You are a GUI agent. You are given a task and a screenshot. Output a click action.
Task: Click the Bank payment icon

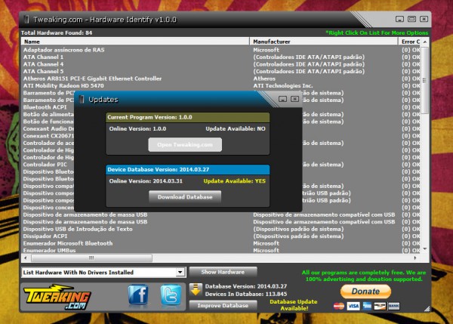pyautogui.click(x=394, y=306)
